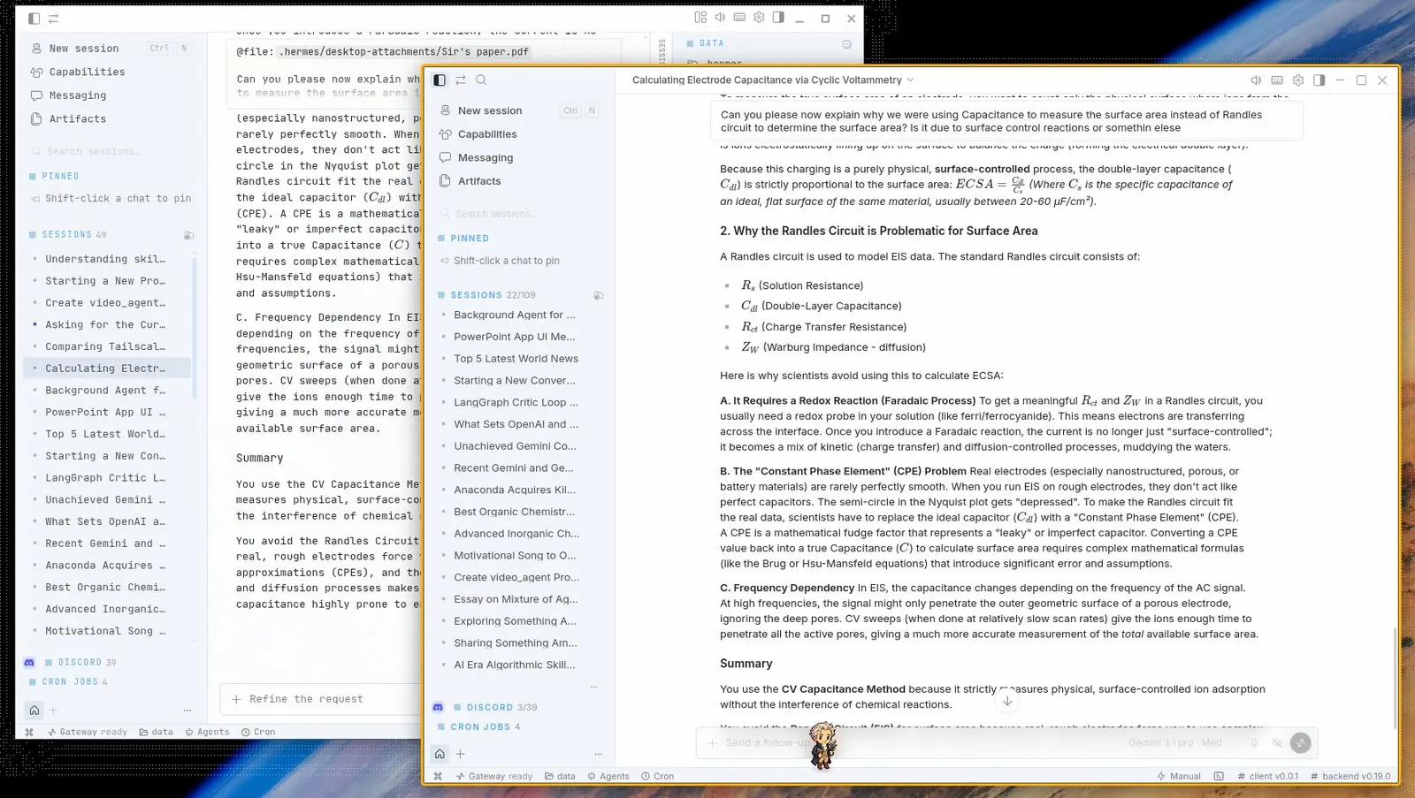This screenshot has height=798, width=1415.
Task: Click Cron in front window status bar
Action: (657, 777)
